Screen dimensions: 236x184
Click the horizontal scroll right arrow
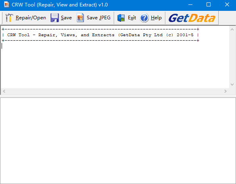point(226,91)
